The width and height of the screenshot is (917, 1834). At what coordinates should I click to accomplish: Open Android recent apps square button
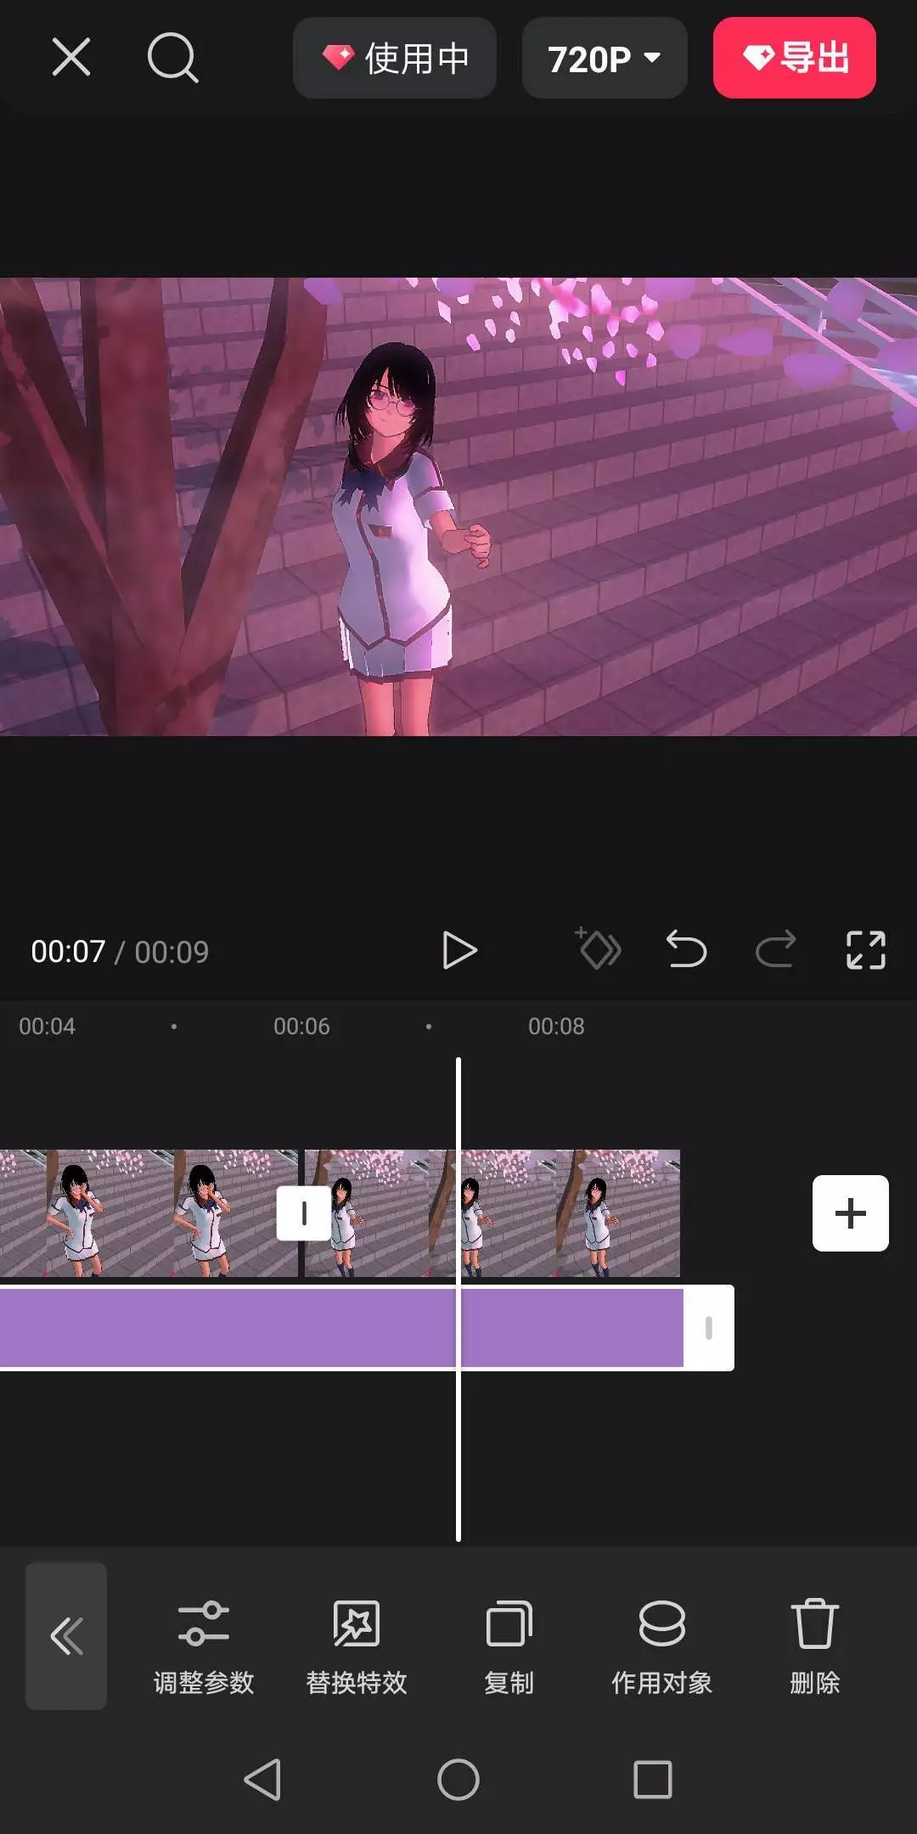653,1779
